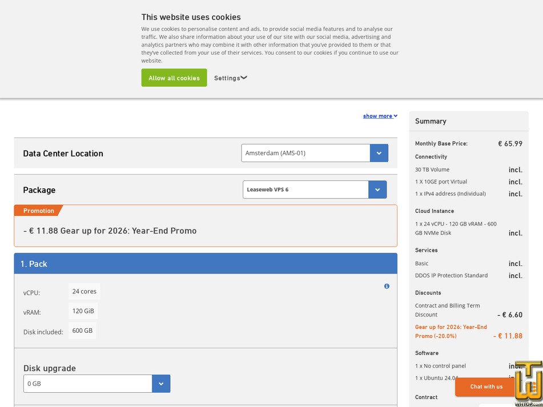Click 1 x IPv4 address (Individual) row
The height and width of the screenshot is (407, 543).
pyautogui.click(x=469, y=194)
